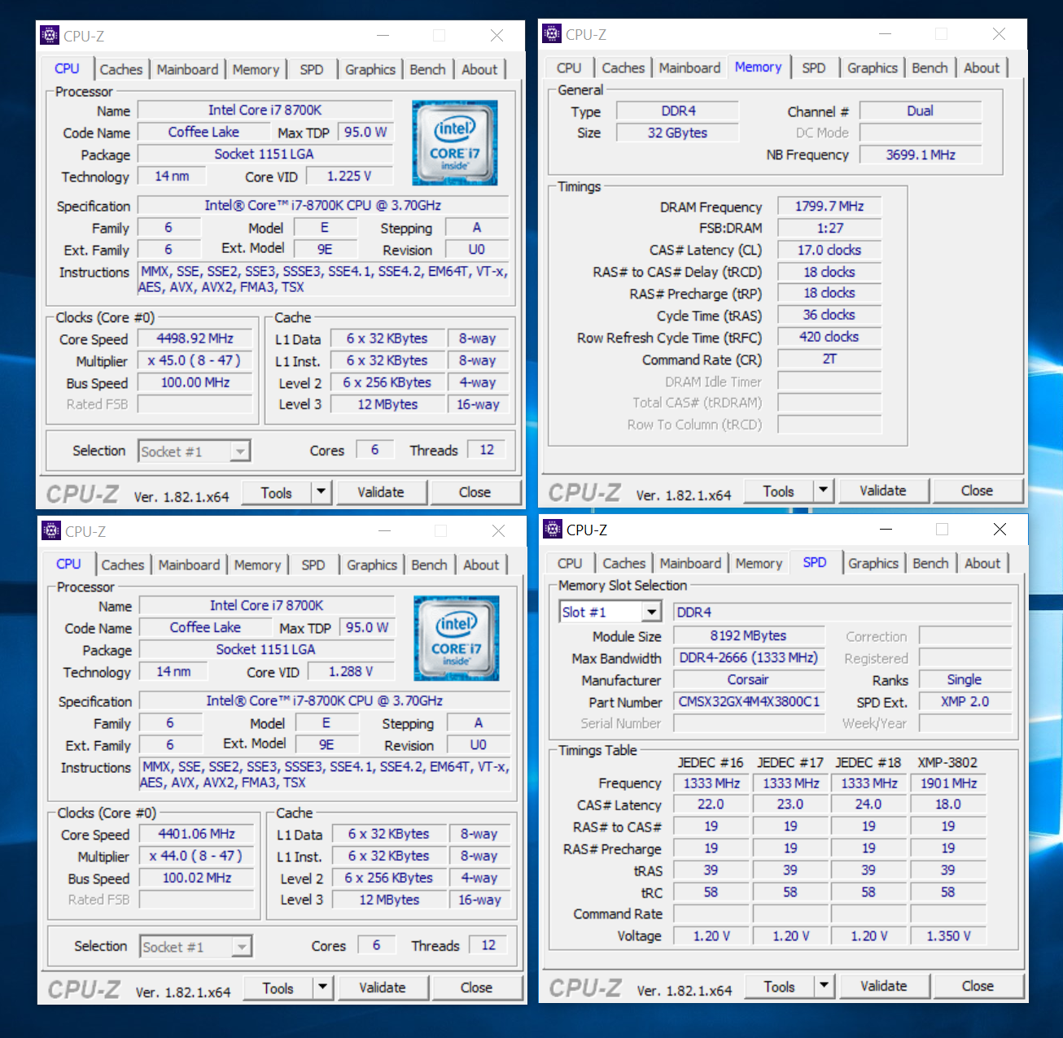
Task: Click the CAS# Latency value 17.0 clocks
Action: 829,250
